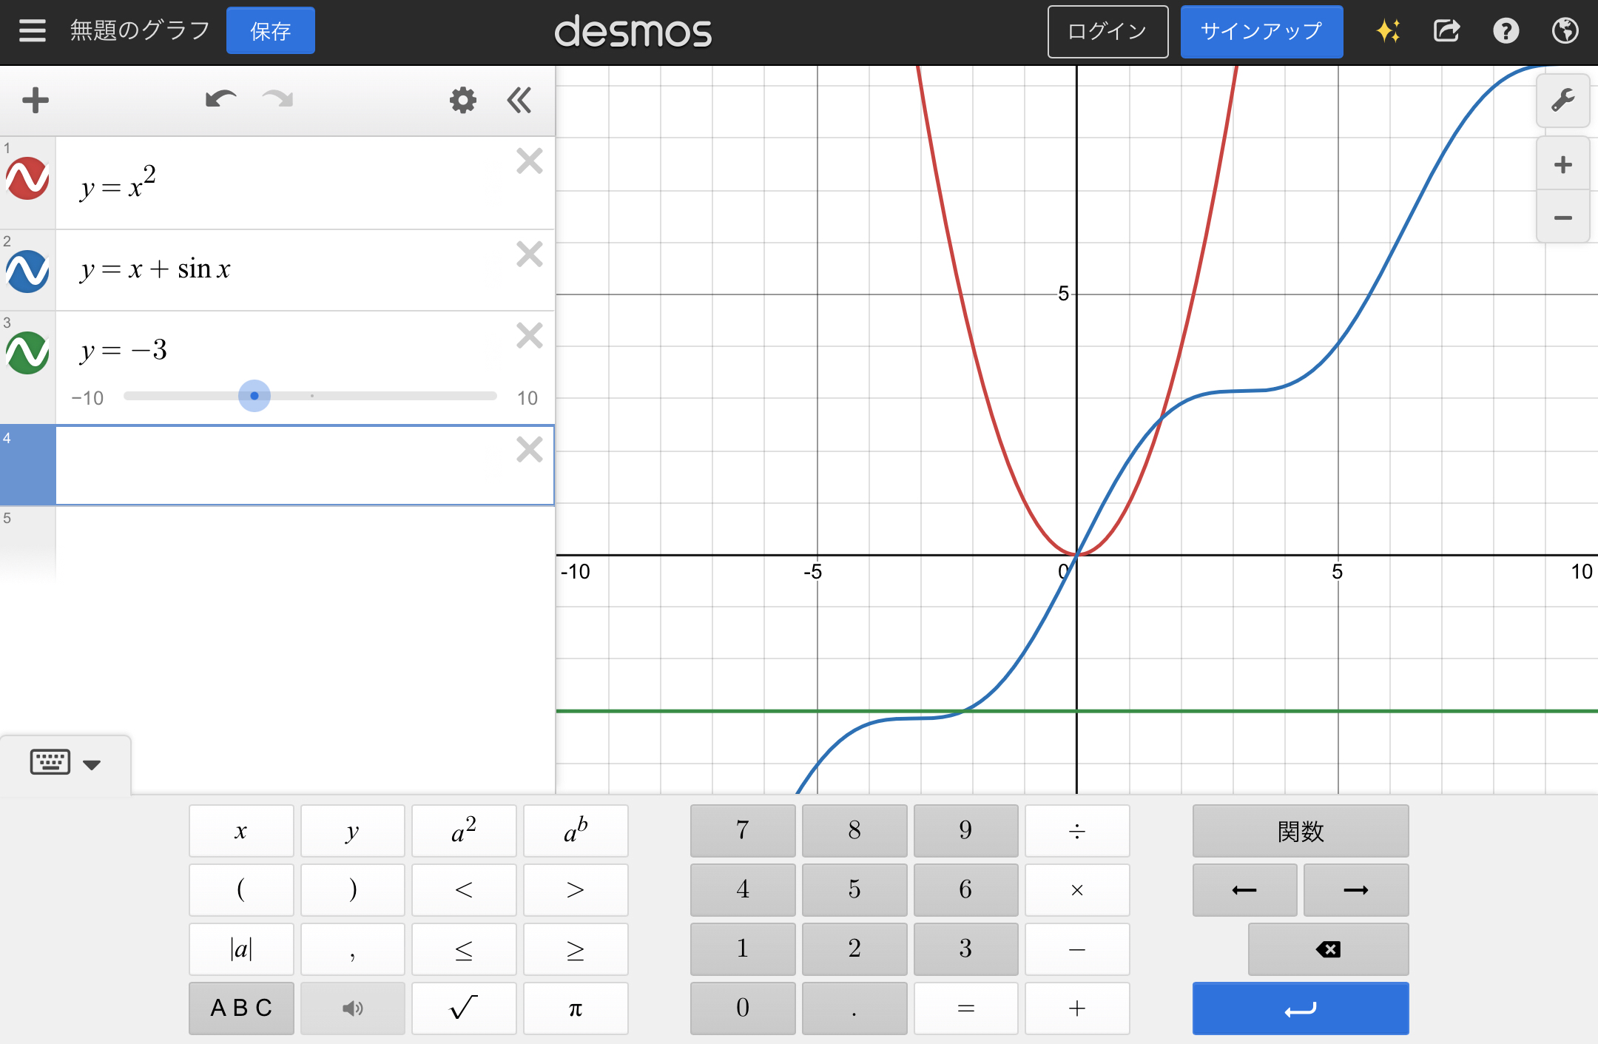
Task: Delete empty expression row 4
Action: (530, 449)
